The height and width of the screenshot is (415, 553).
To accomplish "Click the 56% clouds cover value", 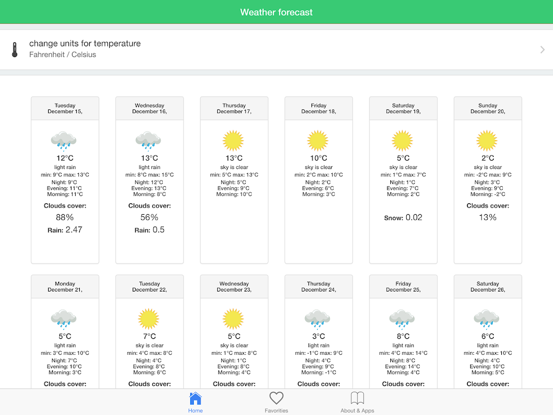I will click(150, 217).
